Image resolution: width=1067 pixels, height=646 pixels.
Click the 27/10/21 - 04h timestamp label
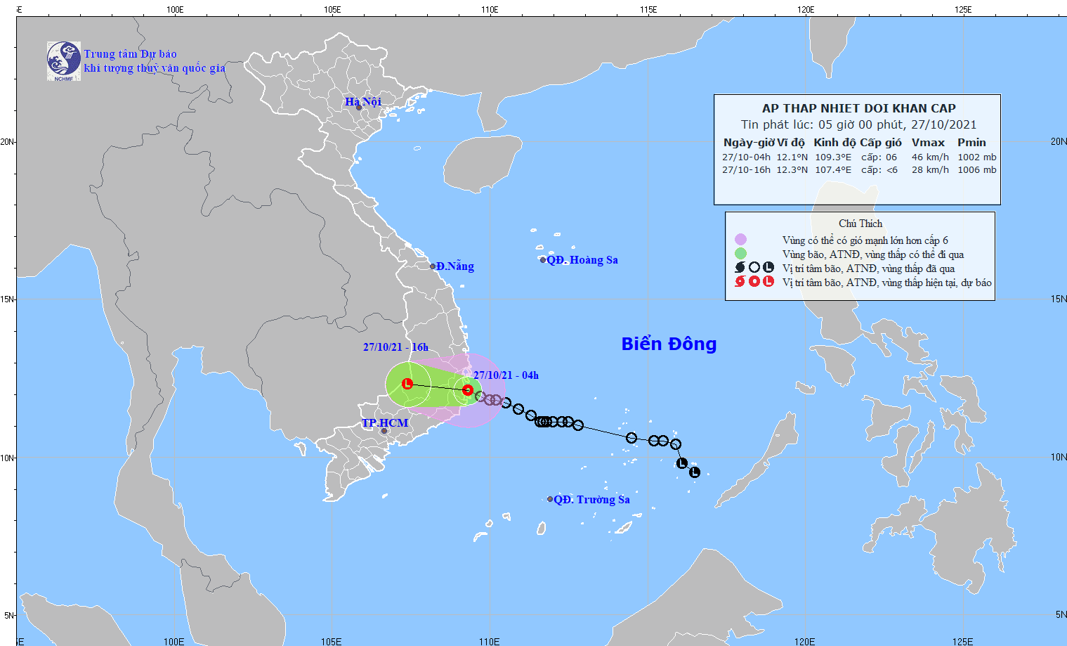point(508,375)
